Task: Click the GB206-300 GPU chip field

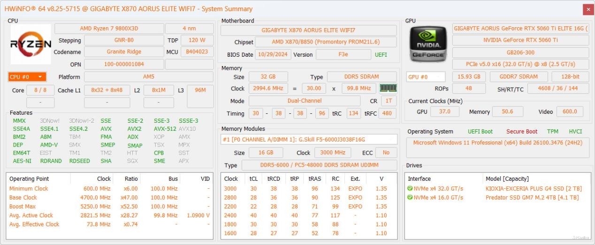Action: [520, 52]
